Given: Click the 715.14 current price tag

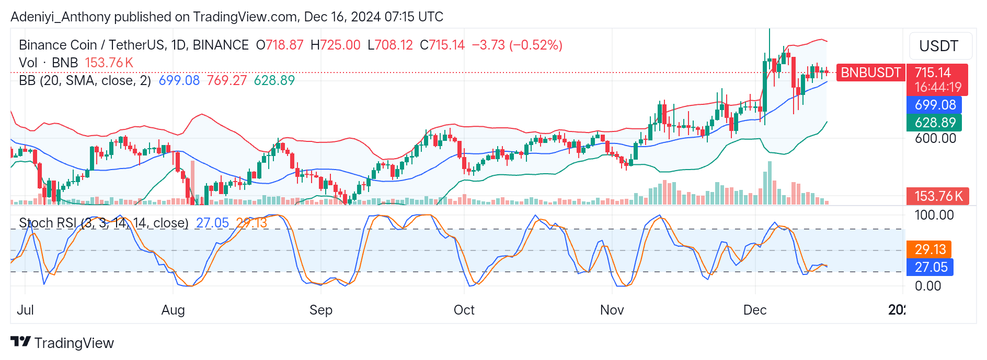Looking at the screenshot, I should (937, 79).
